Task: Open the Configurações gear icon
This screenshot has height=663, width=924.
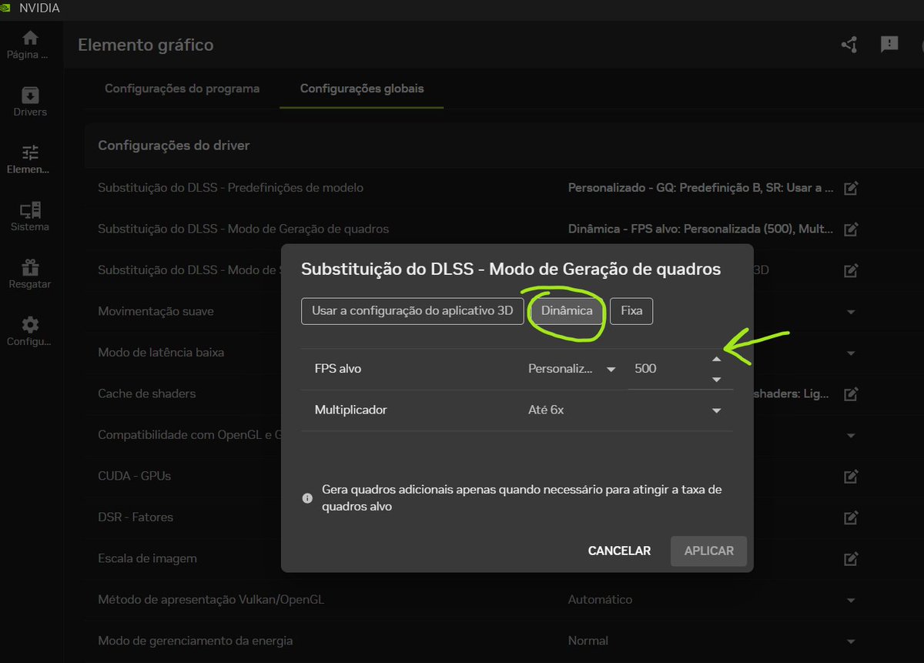Action: (30, 324)
